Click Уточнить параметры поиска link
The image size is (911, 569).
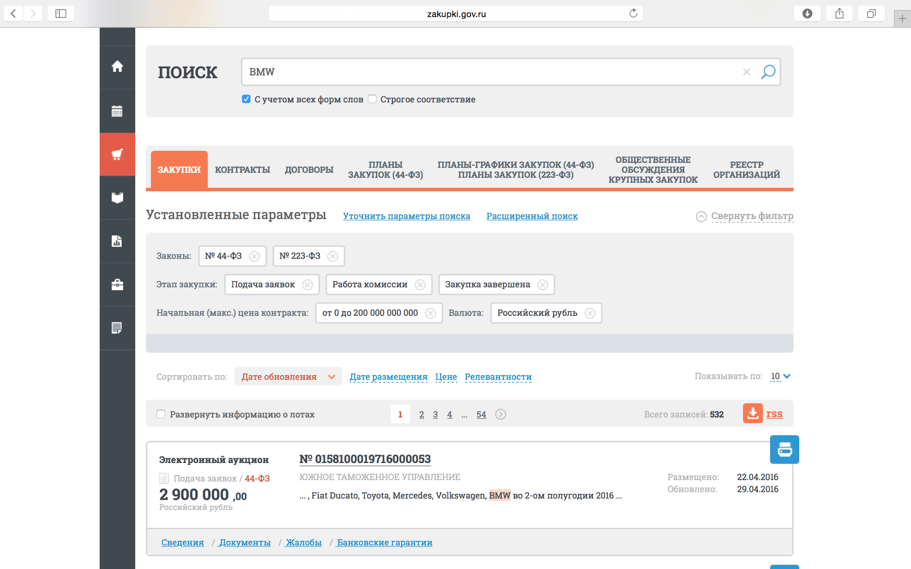coord(407,216)
